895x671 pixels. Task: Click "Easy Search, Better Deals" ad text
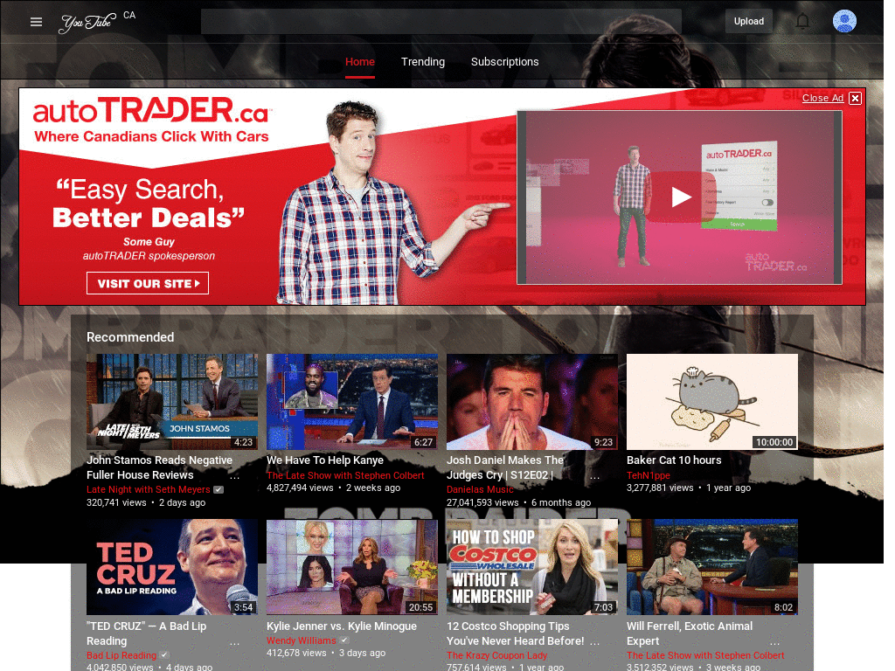pos(149,203)
